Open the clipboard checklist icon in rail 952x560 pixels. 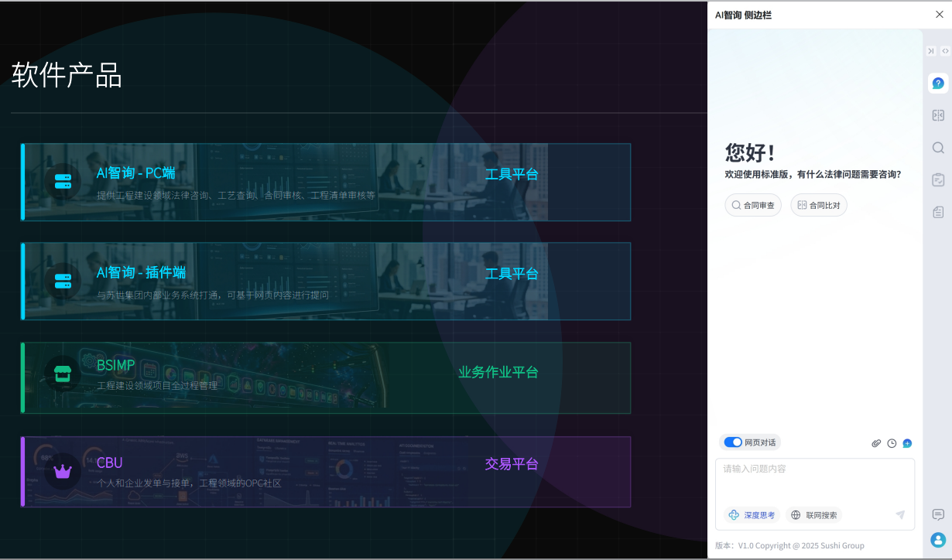[938, 179]
